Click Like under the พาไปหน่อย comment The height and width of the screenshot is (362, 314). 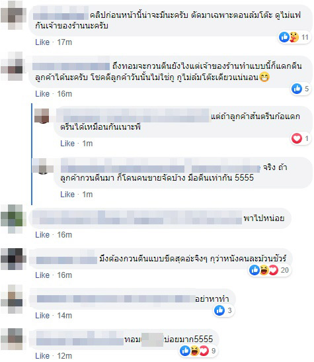42,235
